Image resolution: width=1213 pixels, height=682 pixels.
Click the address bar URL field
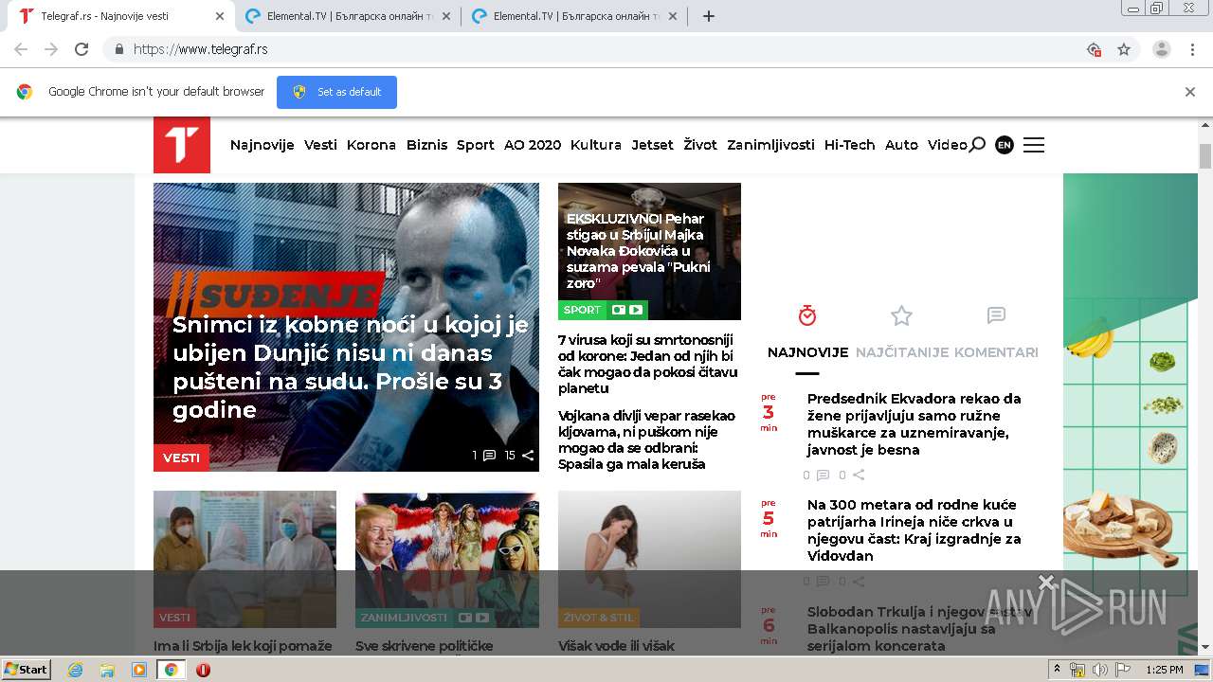pos(606,49)
